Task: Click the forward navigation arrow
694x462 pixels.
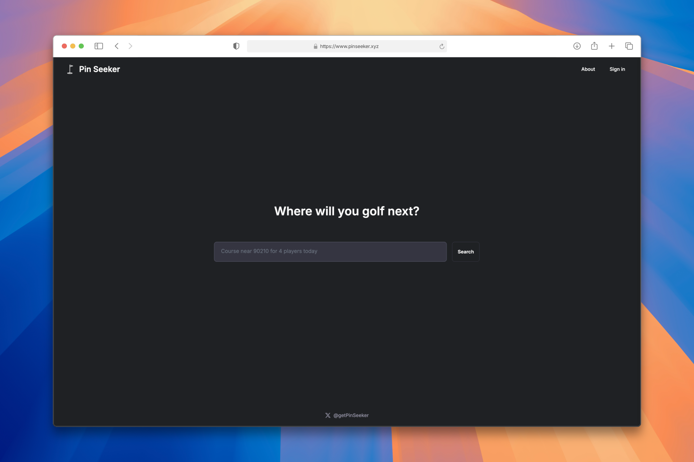Action: click(x=130, y=46)
